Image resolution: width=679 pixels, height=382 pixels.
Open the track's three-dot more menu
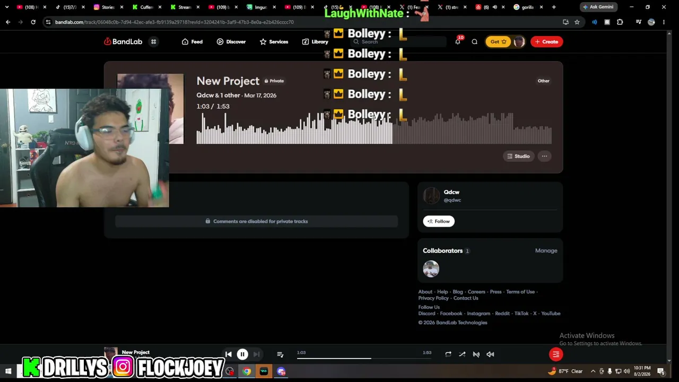coord(544,156)
